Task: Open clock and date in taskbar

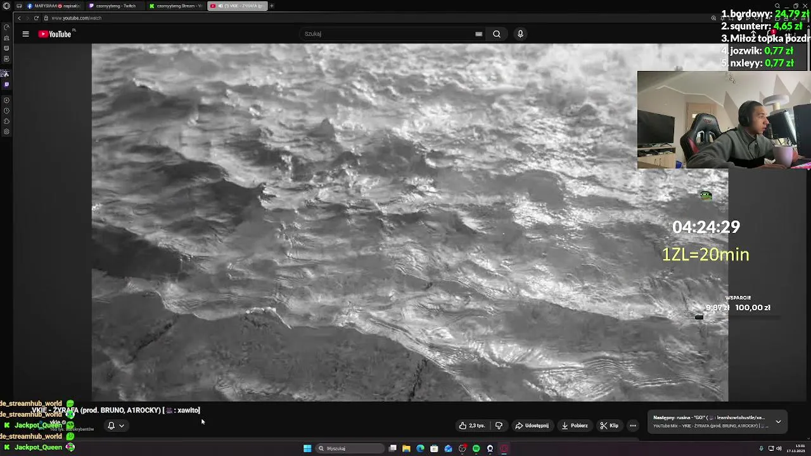Action: [796, 448]
